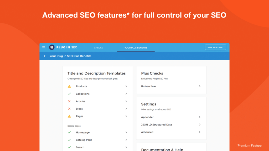The width and height of the screenshot is (269, 151).
Task: Open the Appender chevron arrow
Action: tap(200, 117)
